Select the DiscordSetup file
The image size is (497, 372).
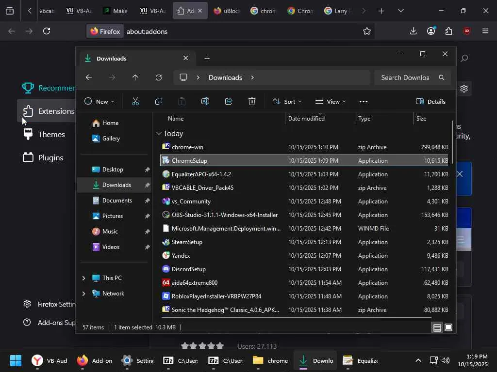tap(304, 269)
